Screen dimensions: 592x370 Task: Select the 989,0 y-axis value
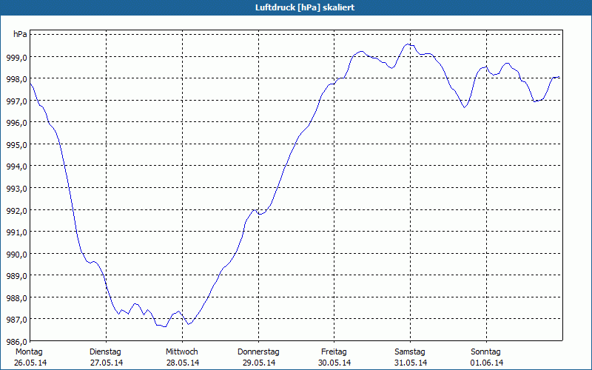[x=17, y=276]
